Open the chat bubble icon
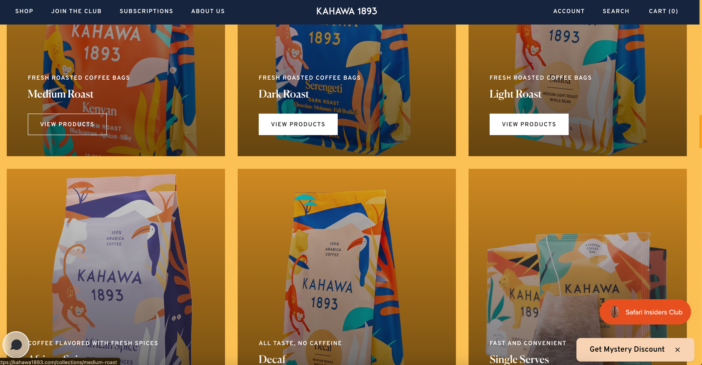This screenshot has width=702, height=365. click(16, 344)
